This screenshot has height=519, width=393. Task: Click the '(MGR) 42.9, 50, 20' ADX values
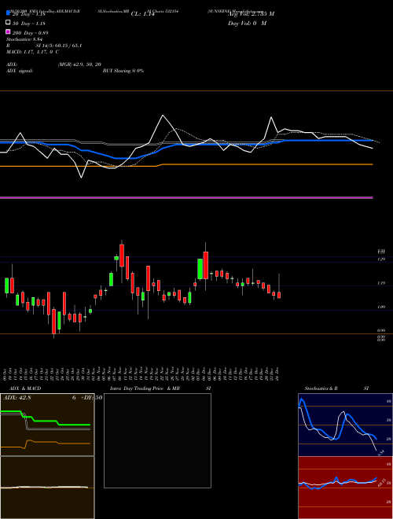pyautogui.click(x=79, y=64)
